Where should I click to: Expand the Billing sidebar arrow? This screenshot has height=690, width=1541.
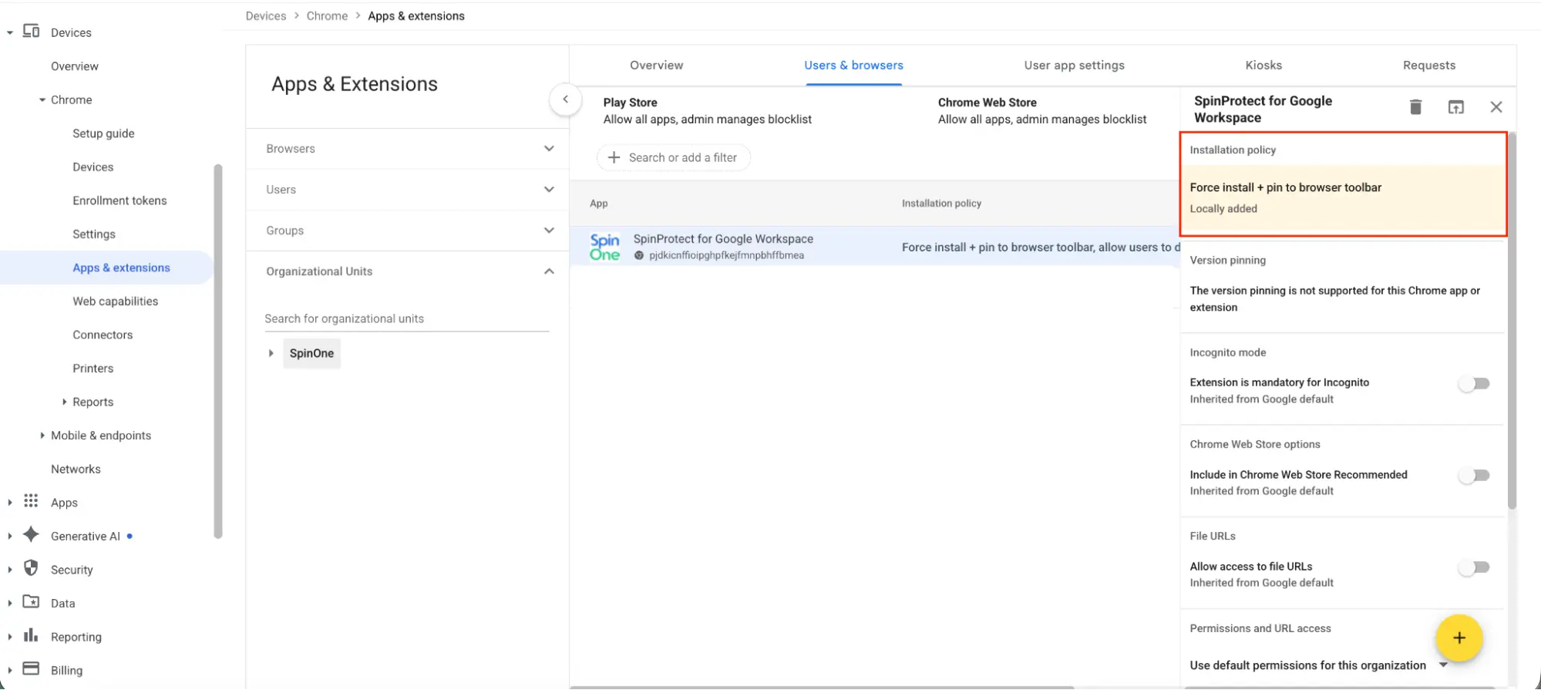[x=10, y=670]
